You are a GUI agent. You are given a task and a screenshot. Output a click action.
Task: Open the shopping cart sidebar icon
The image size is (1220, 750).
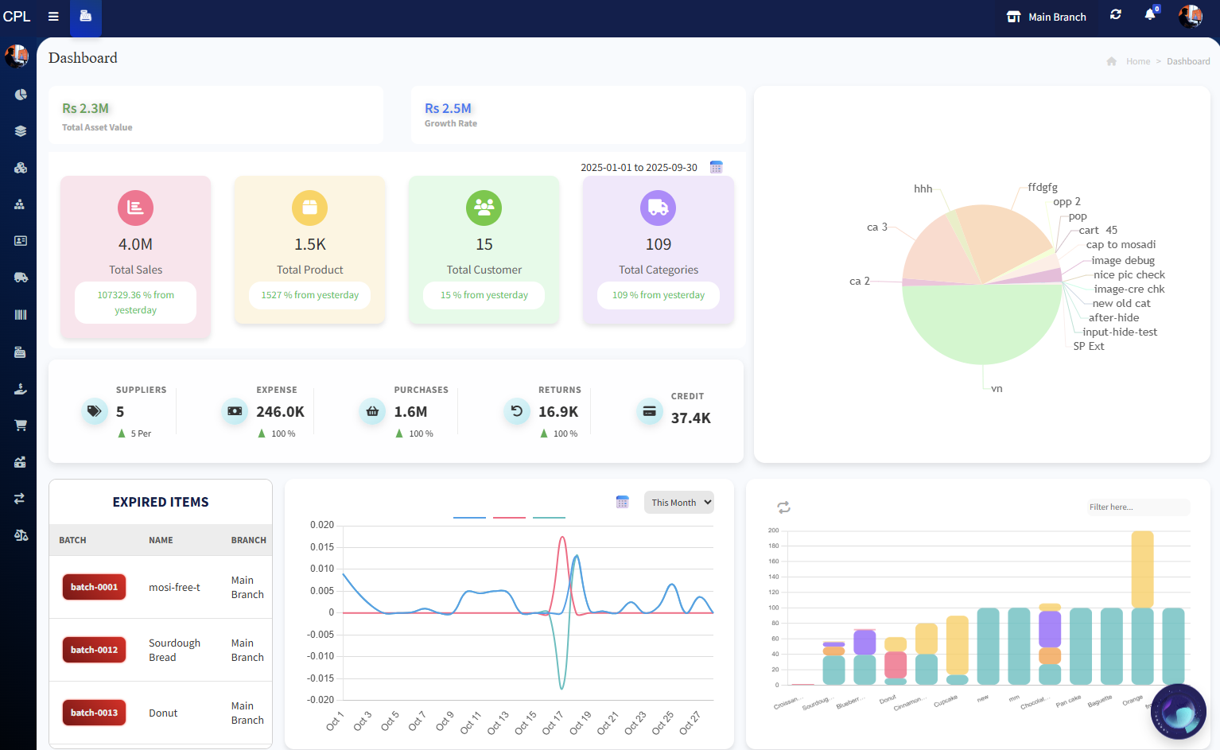click(21, 426)
